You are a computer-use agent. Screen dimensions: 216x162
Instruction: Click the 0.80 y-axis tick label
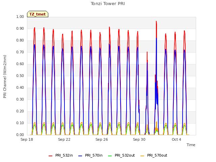click(20, 40)
